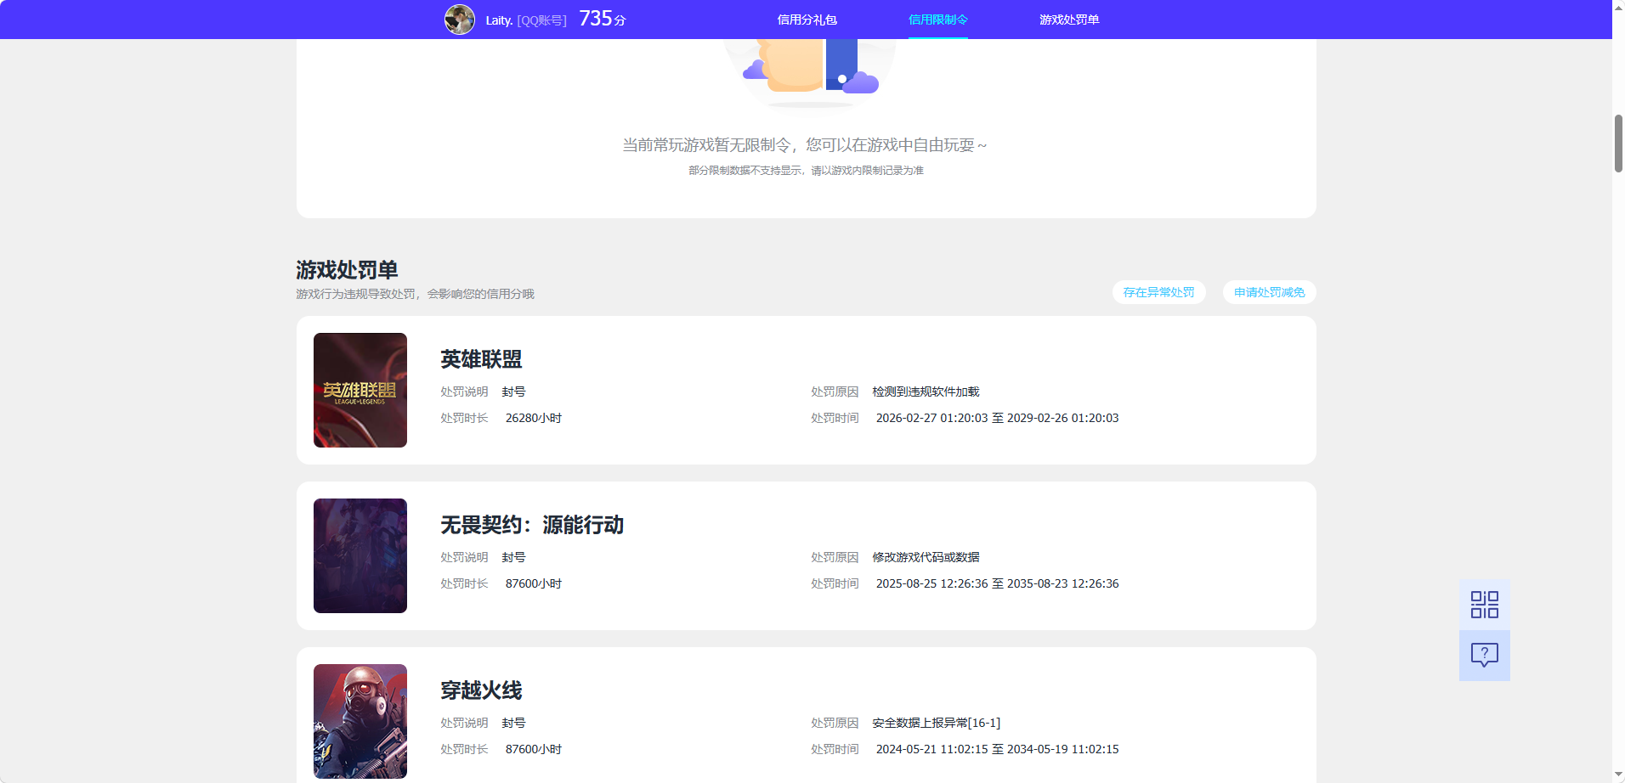Click 申请处罚减免 button
The height and width of the screenshot is (783, 1625).
(x=1269, y=292)
